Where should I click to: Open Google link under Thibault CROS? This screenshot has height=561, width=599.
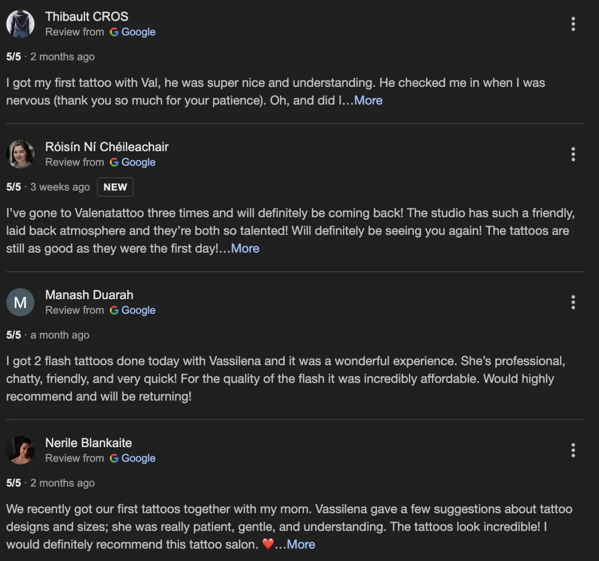coord(133,32)
